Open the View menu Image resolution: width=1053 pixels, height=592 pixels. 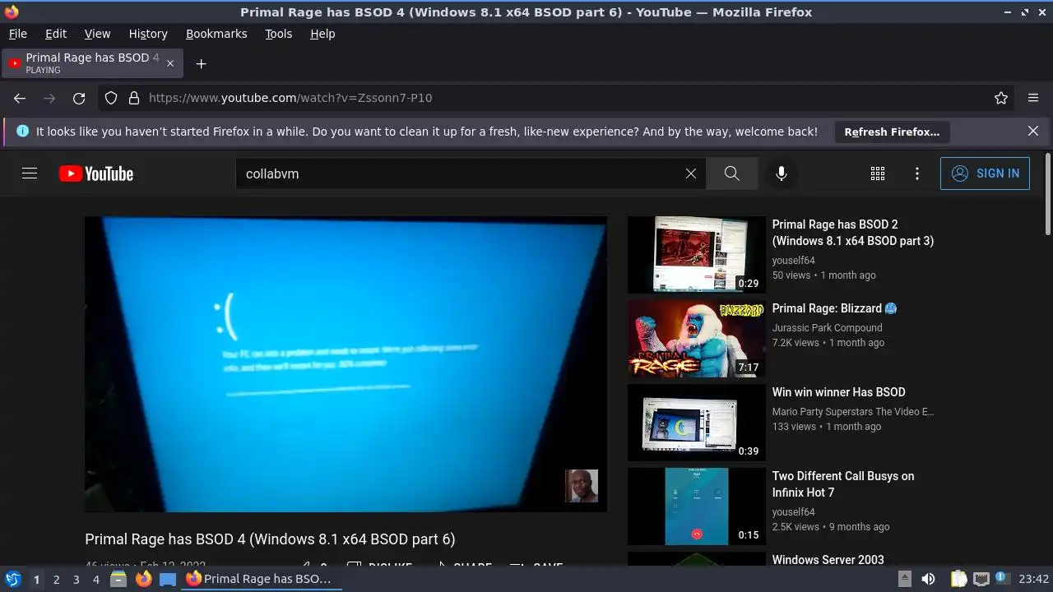[97, 34]
